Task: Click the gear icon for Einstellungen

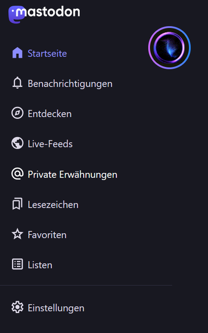Action: (x=18, y=307)
